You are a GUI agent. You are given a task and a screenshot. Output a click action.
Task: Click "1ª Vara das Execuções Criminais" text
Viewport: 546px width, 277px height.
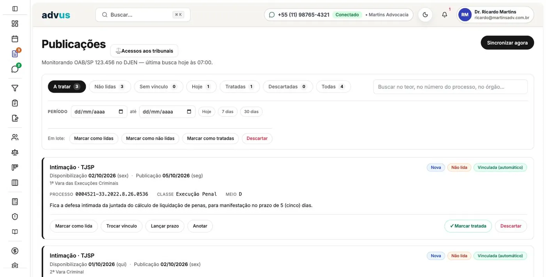click(x=84, y=183)
